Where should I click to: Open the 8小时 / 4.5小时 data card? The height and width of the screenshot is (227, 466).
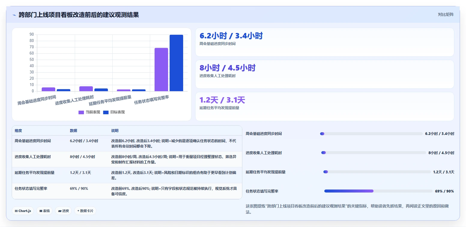pos(325,74)
